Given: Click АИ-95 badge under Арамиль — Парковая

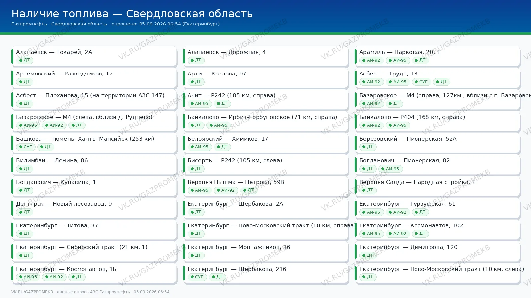Looking at the screenshot, I should [398, 60].
